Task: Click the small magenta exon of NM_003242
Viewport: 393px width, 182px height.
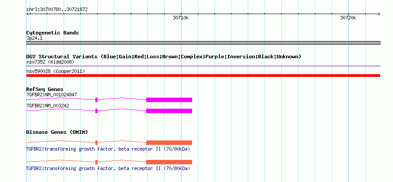Action: [97, 111]
